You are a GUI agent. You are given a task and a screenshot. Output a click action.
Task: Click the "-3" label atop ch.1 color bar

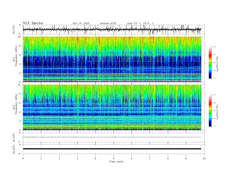pos(214,47)
